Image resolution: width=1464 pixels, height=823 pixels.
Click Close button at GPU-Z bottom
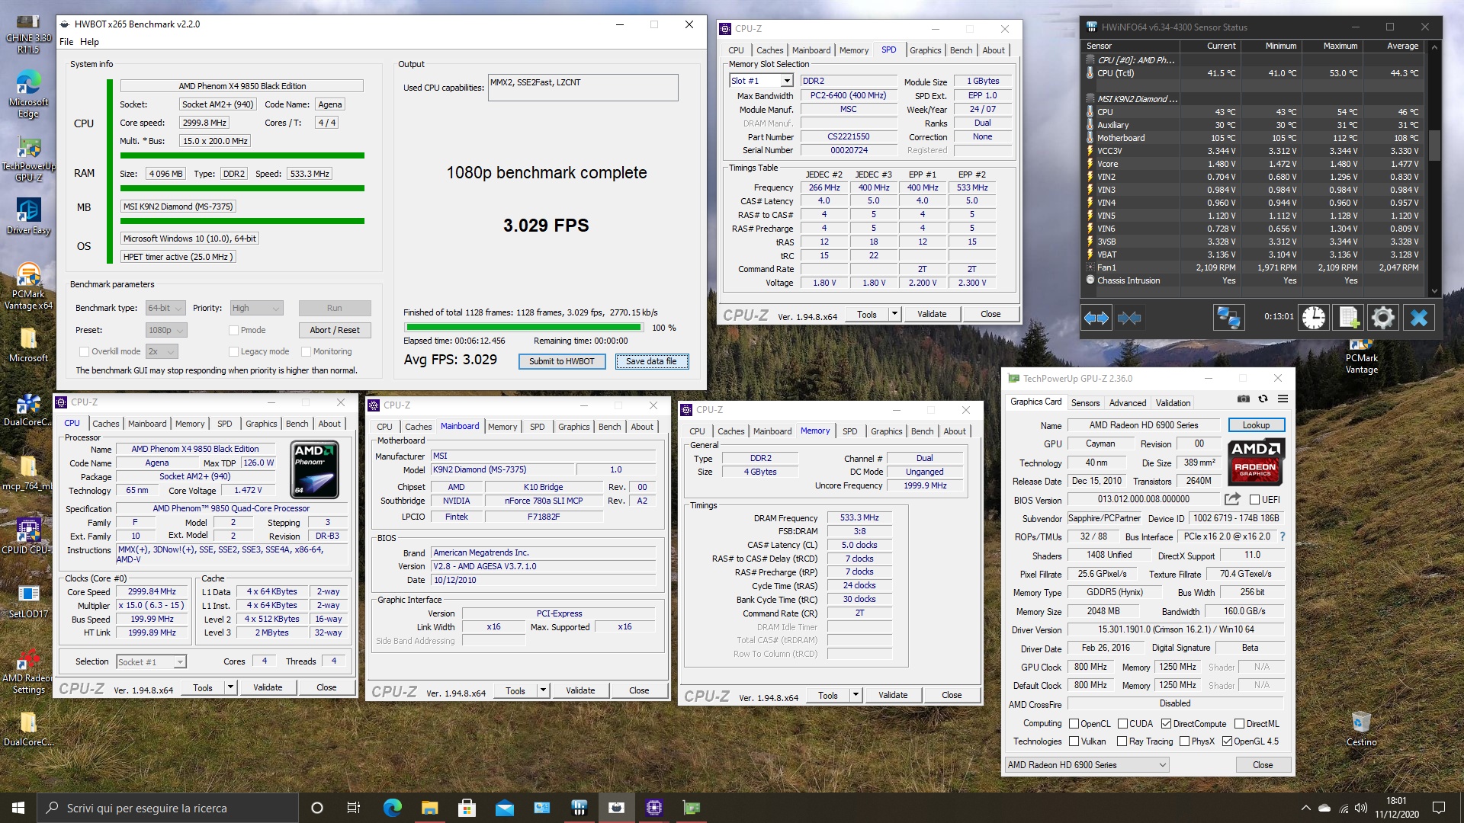pos(1262,764)
